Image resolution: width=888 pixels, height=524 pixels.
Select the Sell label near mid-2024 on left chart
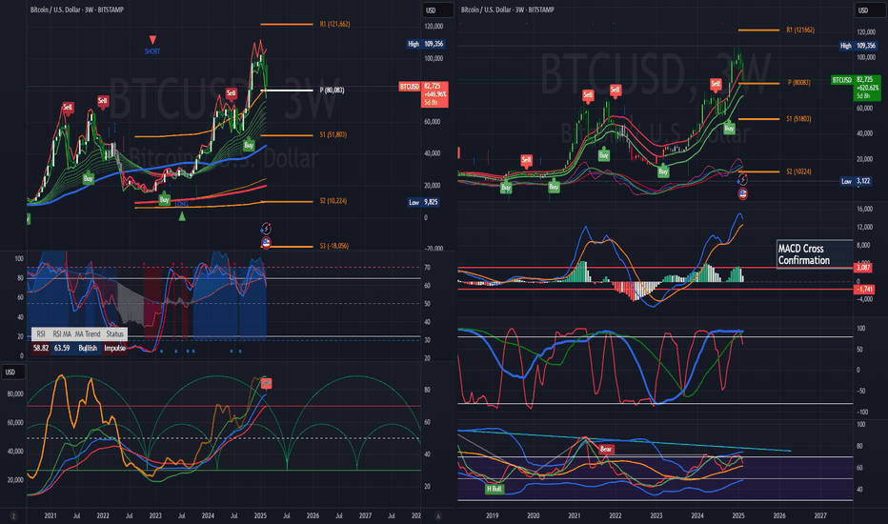point(232,93)
